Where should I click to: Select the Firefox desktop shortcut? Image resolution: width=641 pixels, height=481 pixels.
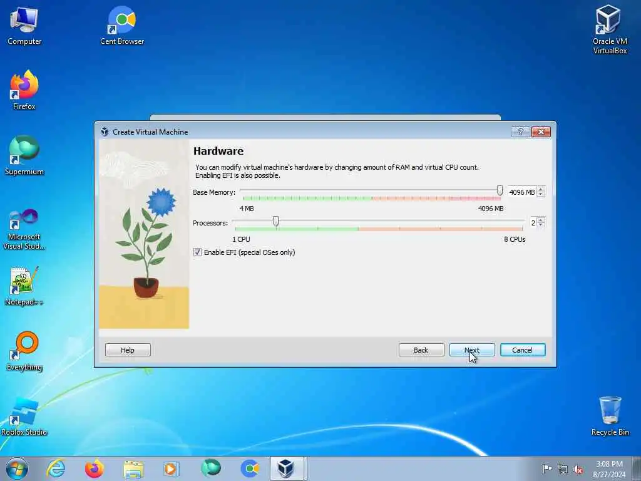24,90
